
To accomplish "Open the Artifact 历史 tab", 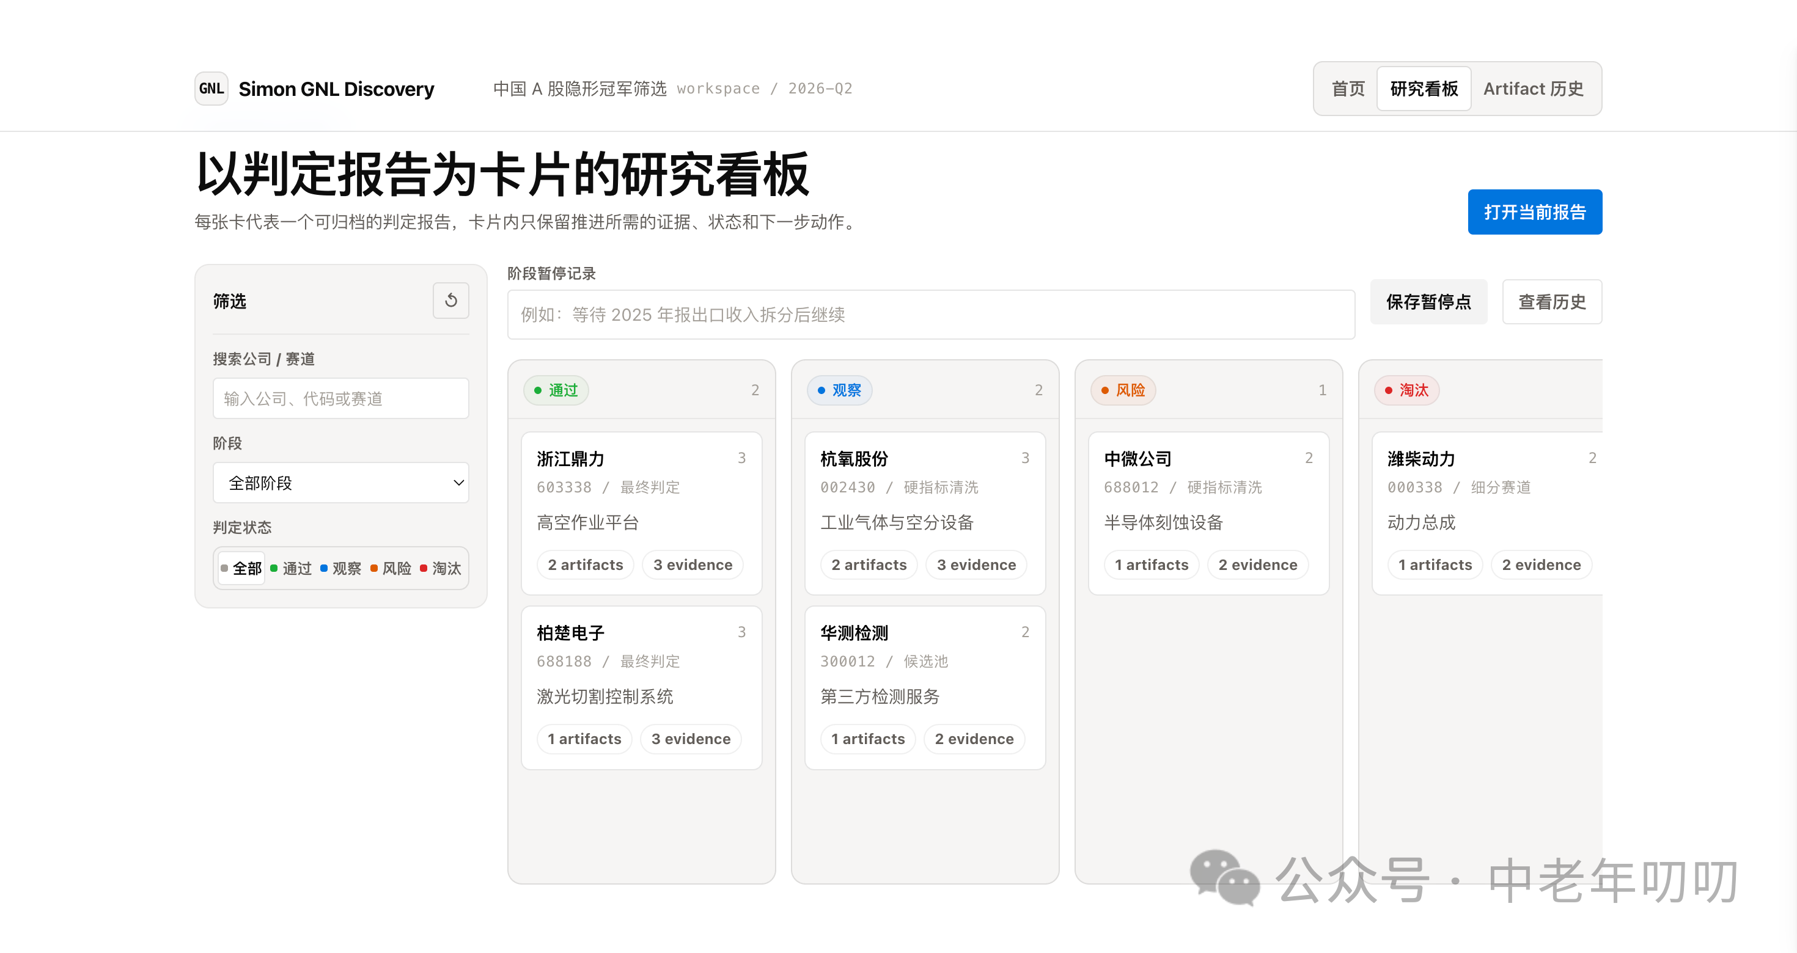I will pyautogui.click(x=1534, y=89).
